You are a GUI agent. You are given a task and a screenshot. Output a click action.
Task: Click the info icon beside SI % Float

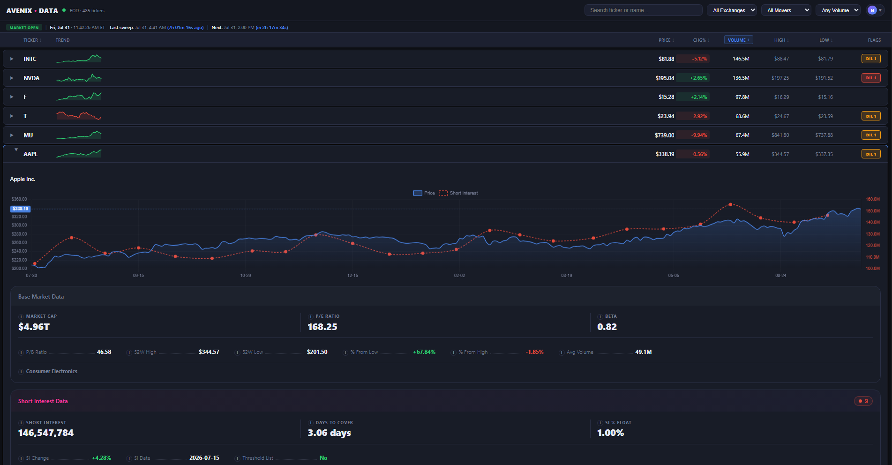[x=600, y=423]
